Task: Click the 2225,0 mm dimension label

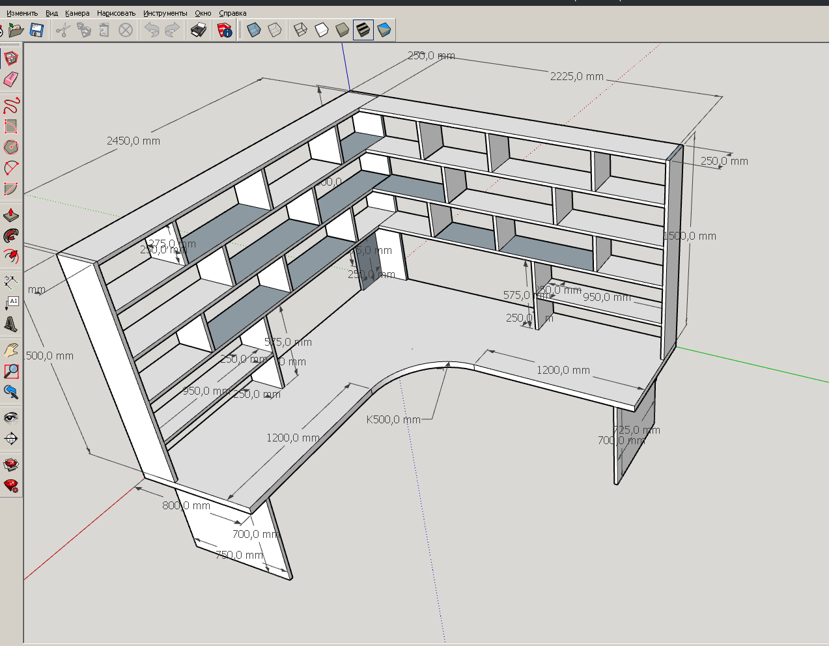Action: click(576, 77)
